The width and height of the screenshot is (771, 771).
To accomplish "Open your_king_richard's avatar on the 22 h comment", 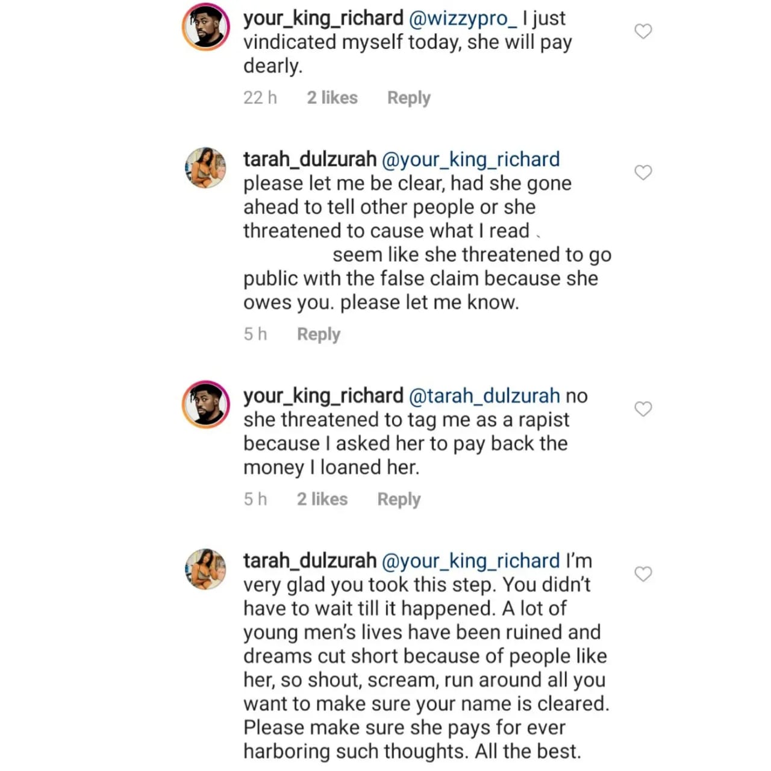I will tap(206, 27).
